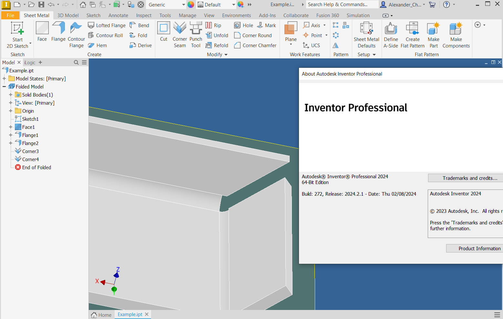Switch to the Annotate ribbon tab
This screenshot has height=319, width=503.
point(118,15)
